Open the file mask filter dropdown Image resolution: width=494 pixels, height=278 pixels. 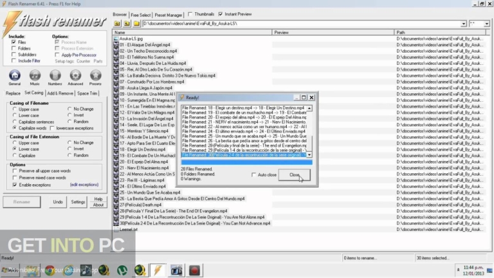pos(487,24)
